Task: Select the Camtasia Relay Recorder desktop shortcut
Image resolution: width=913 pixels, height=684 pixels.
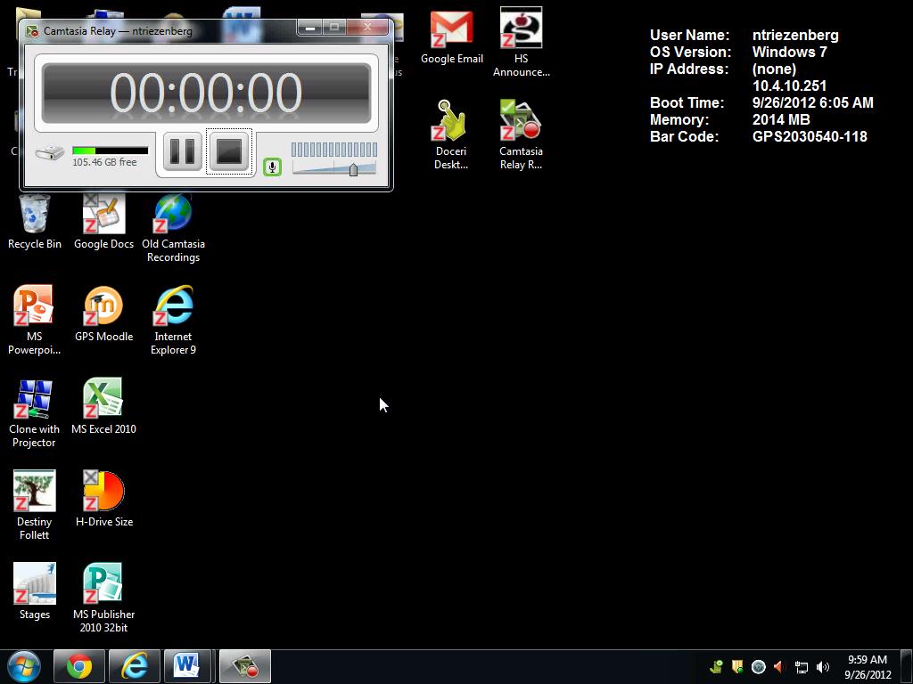Action: click(x=521, y=134)
